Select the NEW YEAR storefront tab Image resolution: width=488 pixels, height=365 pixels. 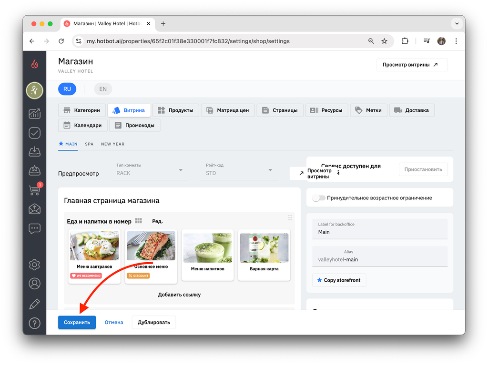[x=112, y=144]
